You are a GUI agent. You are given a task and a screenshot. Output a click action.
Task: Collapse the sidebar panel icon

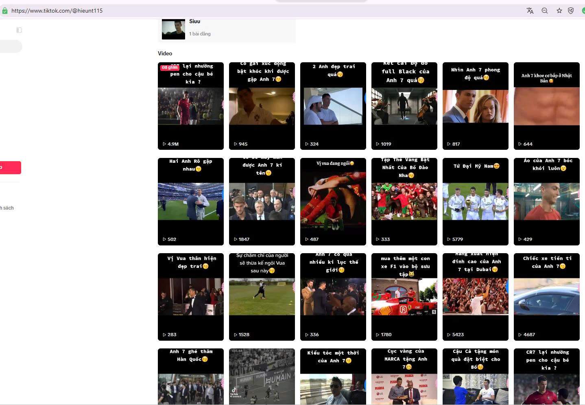19,30
